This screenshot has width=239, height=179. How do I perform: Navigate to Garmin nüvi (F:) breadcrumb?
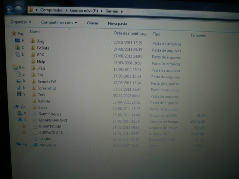coord(84,10)
